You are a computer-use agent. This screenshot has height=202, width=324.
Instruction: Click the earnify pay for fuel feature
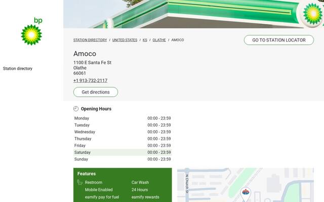click(x=102, y=197)
